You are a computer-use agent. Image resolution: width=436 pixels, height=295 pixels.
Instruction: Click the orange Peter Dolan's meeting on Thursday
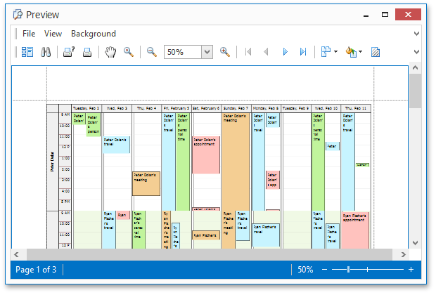[146, 183]
